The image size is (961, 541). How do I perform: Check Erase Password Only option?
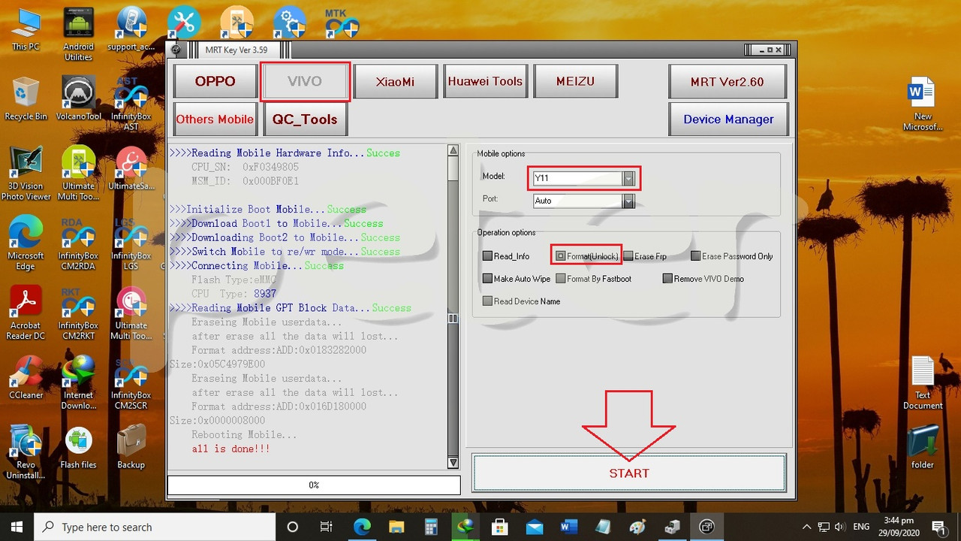coord(696,256)
